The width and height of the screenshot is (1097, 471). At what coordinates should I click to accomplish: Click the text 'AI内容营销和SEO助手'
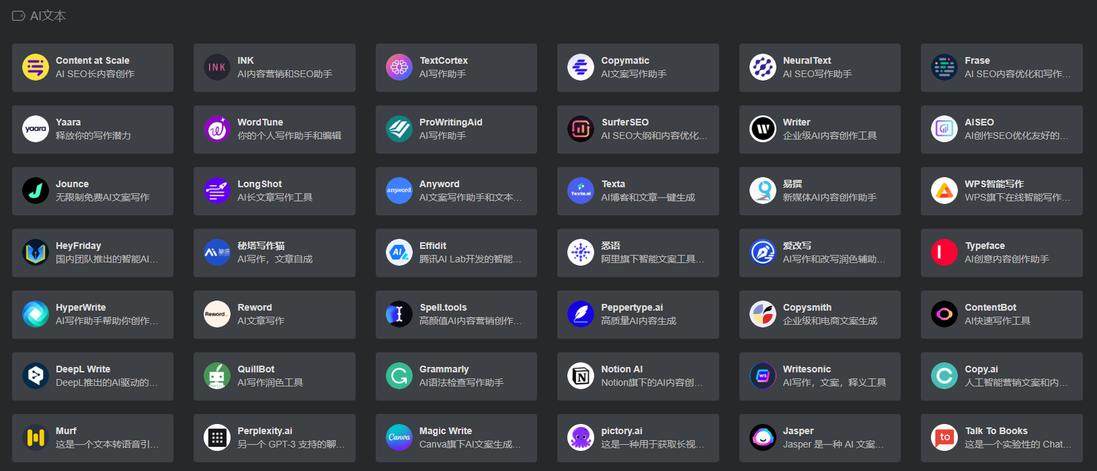[284, 74]
